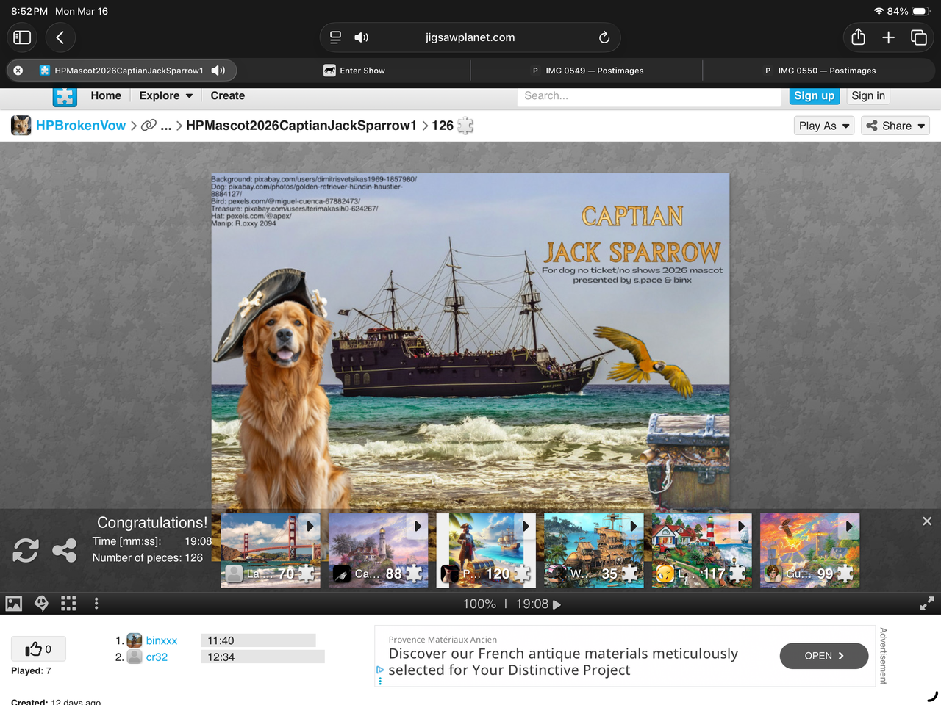This screenshot has height=705, width=941.
Task: Switch to the IMG 0549 Postimages tab
Action: [587, 70]
